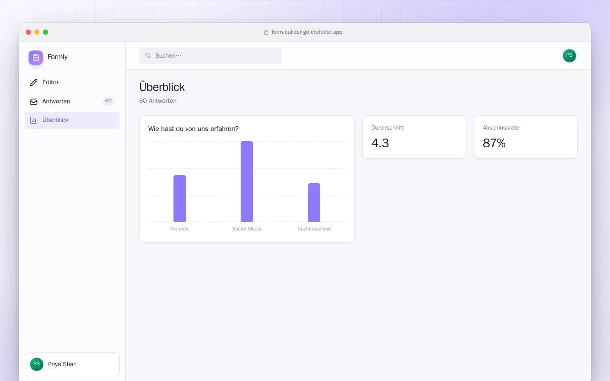This screenshot has width=610, height=381.
Task: Select the Abschlussrate 87% card
Action: pos(526,137)
